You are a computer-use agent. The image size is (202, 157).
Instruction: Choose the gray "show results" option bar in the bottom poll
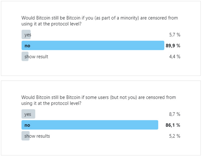[x=25, y=136]
